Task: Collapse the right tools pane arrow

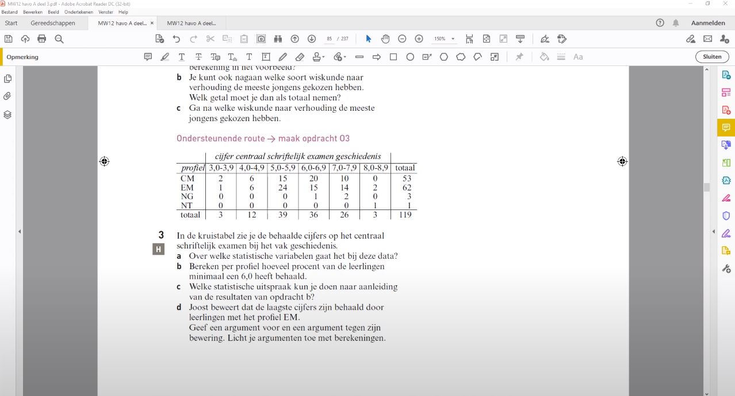Action: click(x=714, y=232)
